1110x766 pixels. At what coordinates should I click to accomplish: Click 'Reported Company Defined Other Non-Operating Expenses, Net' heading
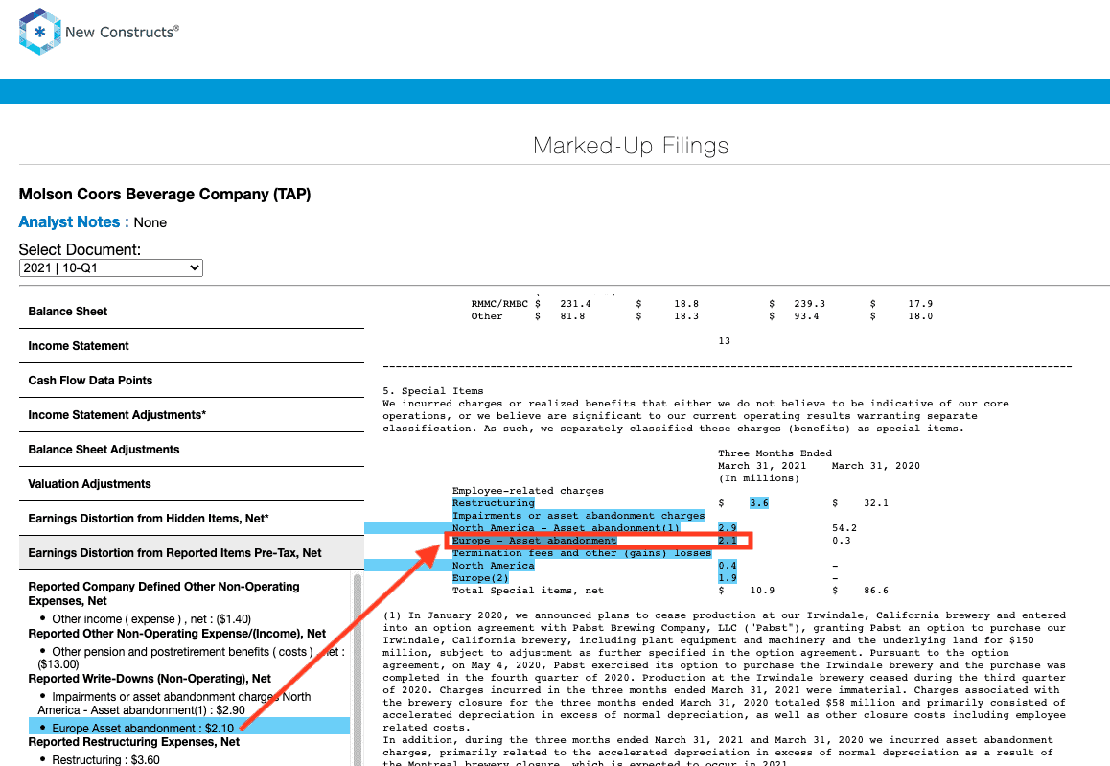(164, 594)
